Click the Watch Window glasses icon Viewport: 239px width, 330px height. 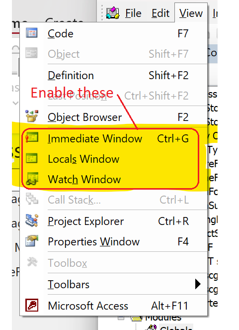(32, 179)
